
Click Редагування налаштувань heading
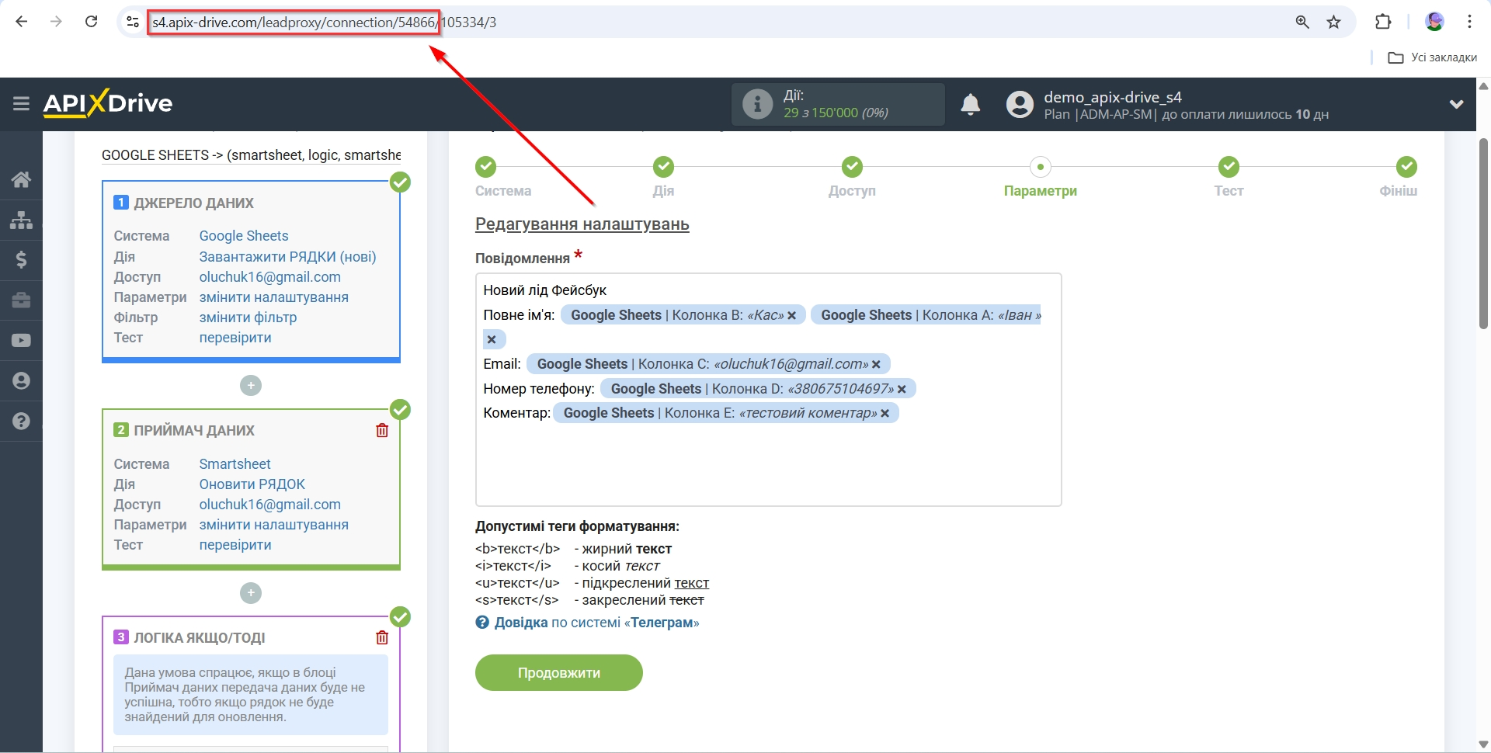coord(582,224)
